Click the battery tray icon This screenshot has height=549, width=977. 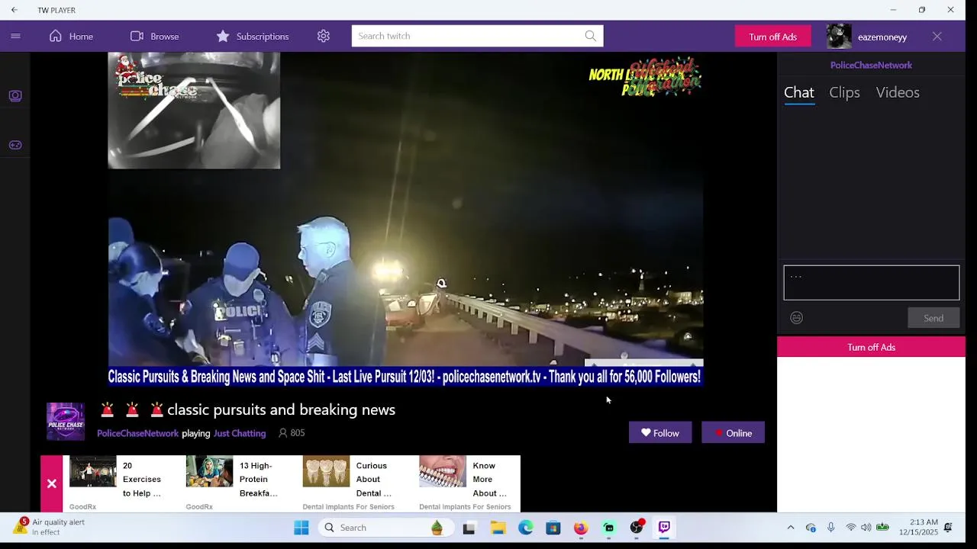click(x=883, y=528)
